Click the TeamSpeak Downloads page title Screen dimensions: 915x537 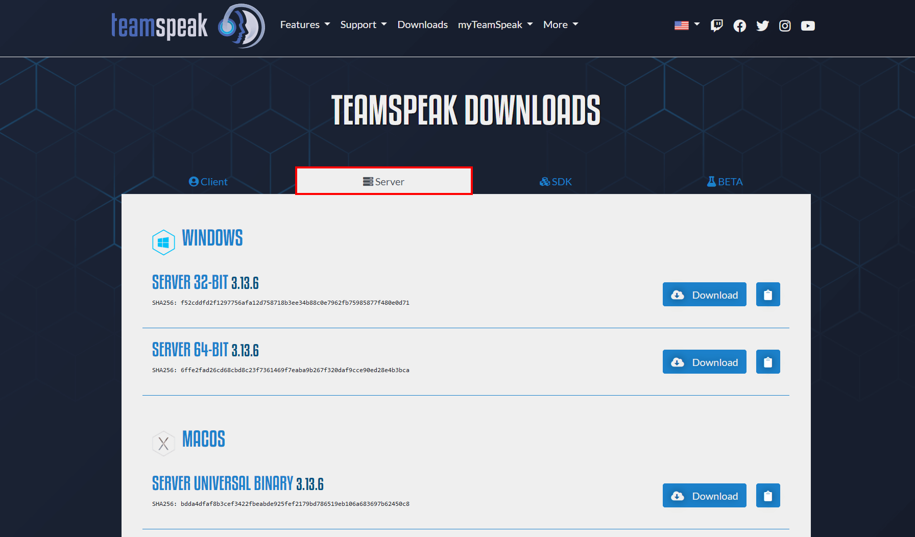coord(466,110)
